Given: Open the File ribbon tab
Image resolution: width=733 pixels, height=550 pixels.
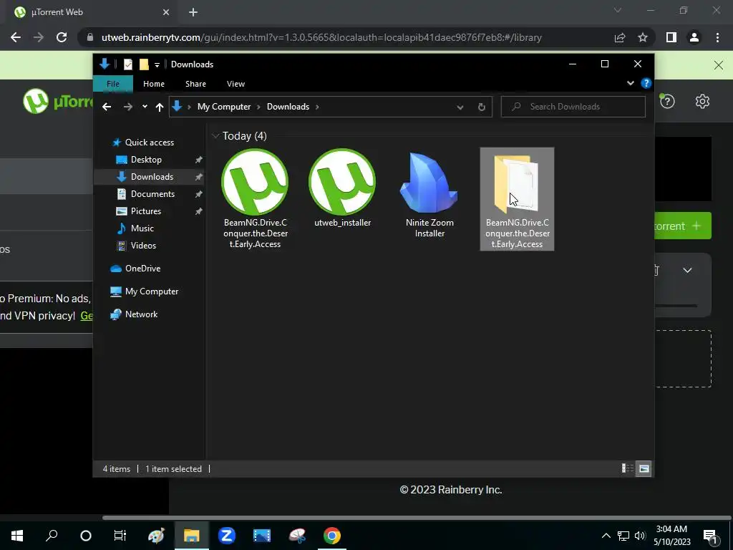Looking at the screenshot, I should coord(113,84).
